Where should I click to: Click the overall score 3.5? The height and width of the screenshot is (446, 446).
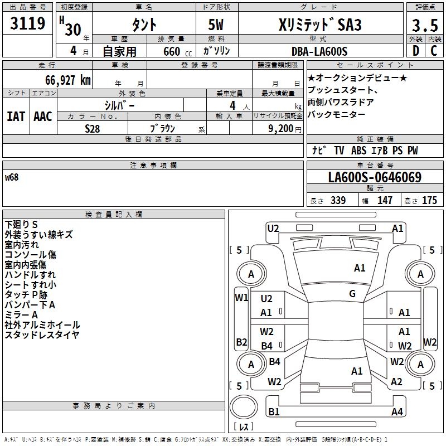425,25
